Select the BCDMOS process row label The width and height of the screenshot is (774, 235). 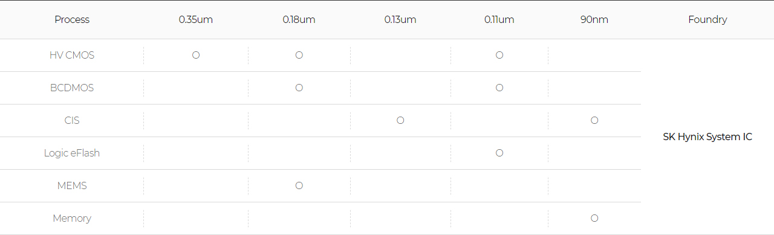pyautogui.click(x=72, y=88)
